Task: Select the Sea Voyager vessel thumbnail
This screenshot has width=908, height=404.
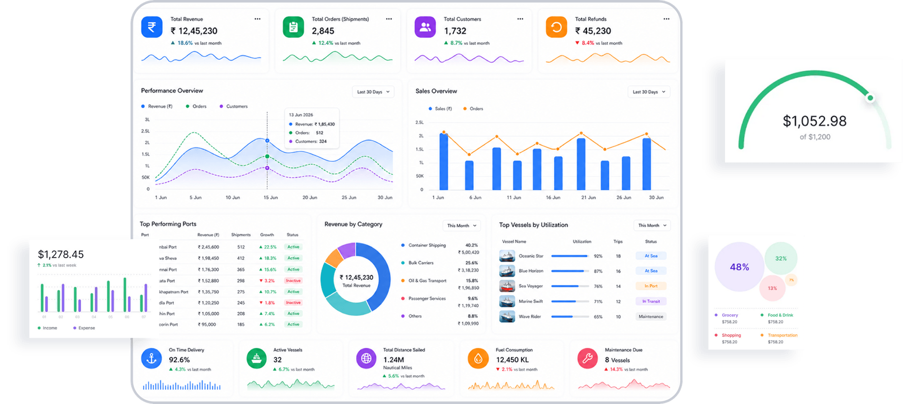Action: 507,286
